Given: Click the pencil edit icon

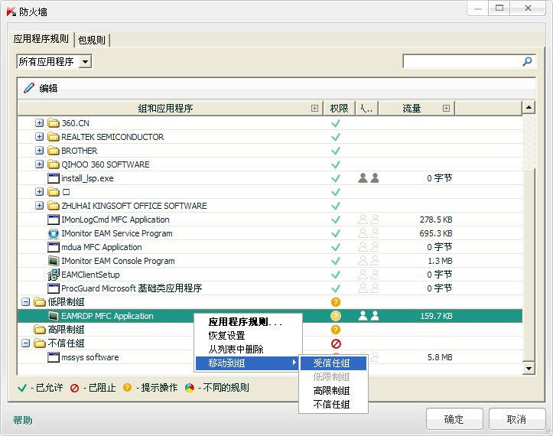Looking at the screenshot, I should click(29, 88).
